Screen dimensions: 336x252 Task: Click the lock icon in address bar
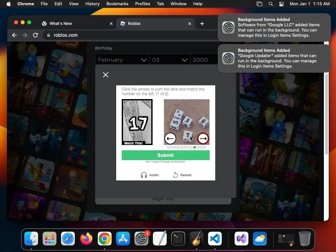click(x=49, y=35)
